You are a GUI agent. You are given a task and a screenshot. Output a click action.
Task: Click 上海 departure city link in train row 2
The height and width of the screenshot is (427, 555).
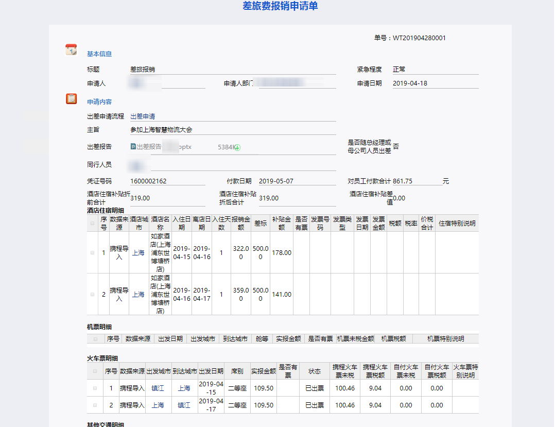(x=158, y=405)
